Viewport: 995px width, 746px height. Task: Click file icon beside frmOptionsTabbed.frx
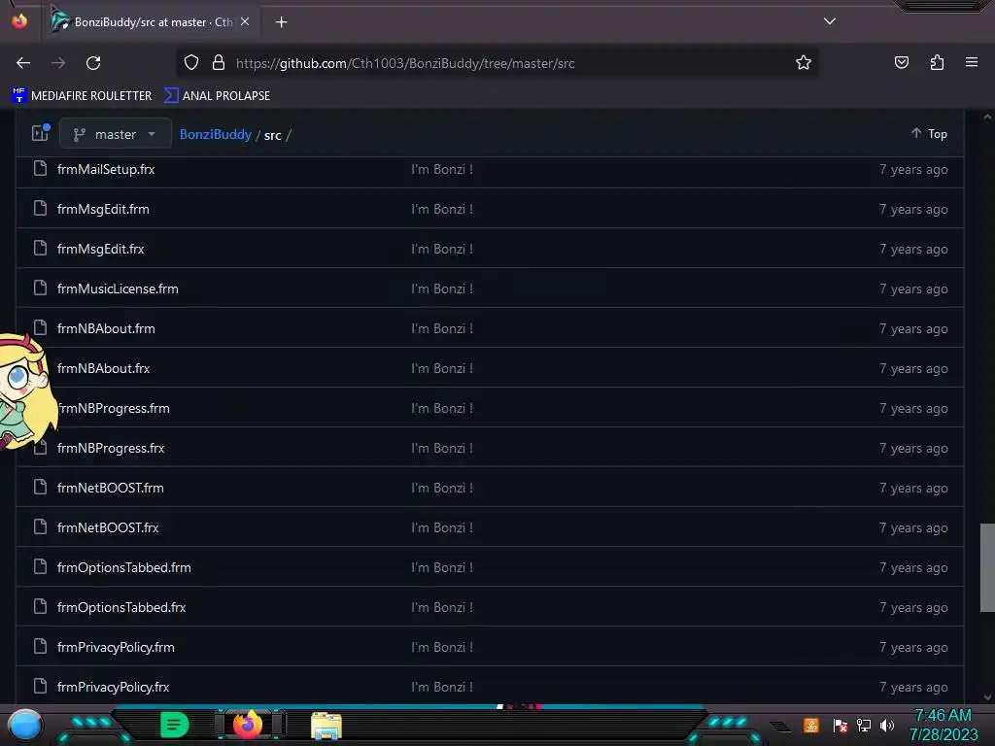click(41, 607)
